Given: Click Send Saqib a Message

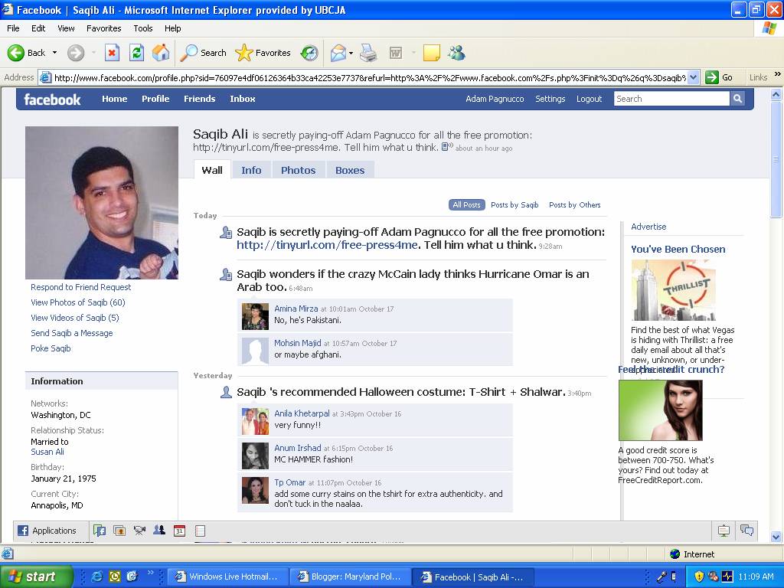Looking at the screenshot, I should coord(71,333).
